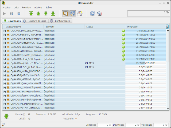Switch to the Captura de Links tab
This screenshot has height=128, width=171.
tap(35, 21)
